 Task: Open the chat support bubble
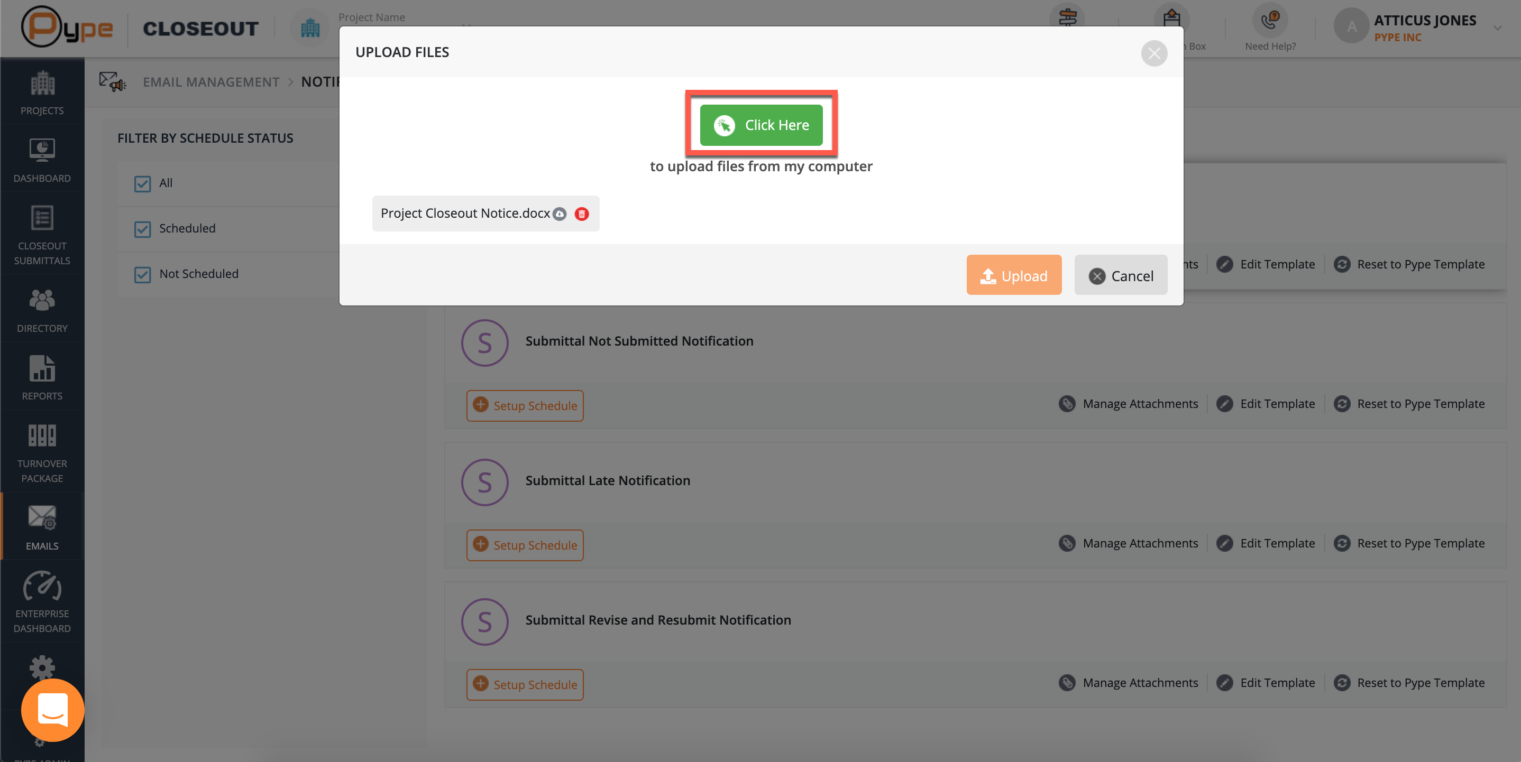click(x=52, y=710)
